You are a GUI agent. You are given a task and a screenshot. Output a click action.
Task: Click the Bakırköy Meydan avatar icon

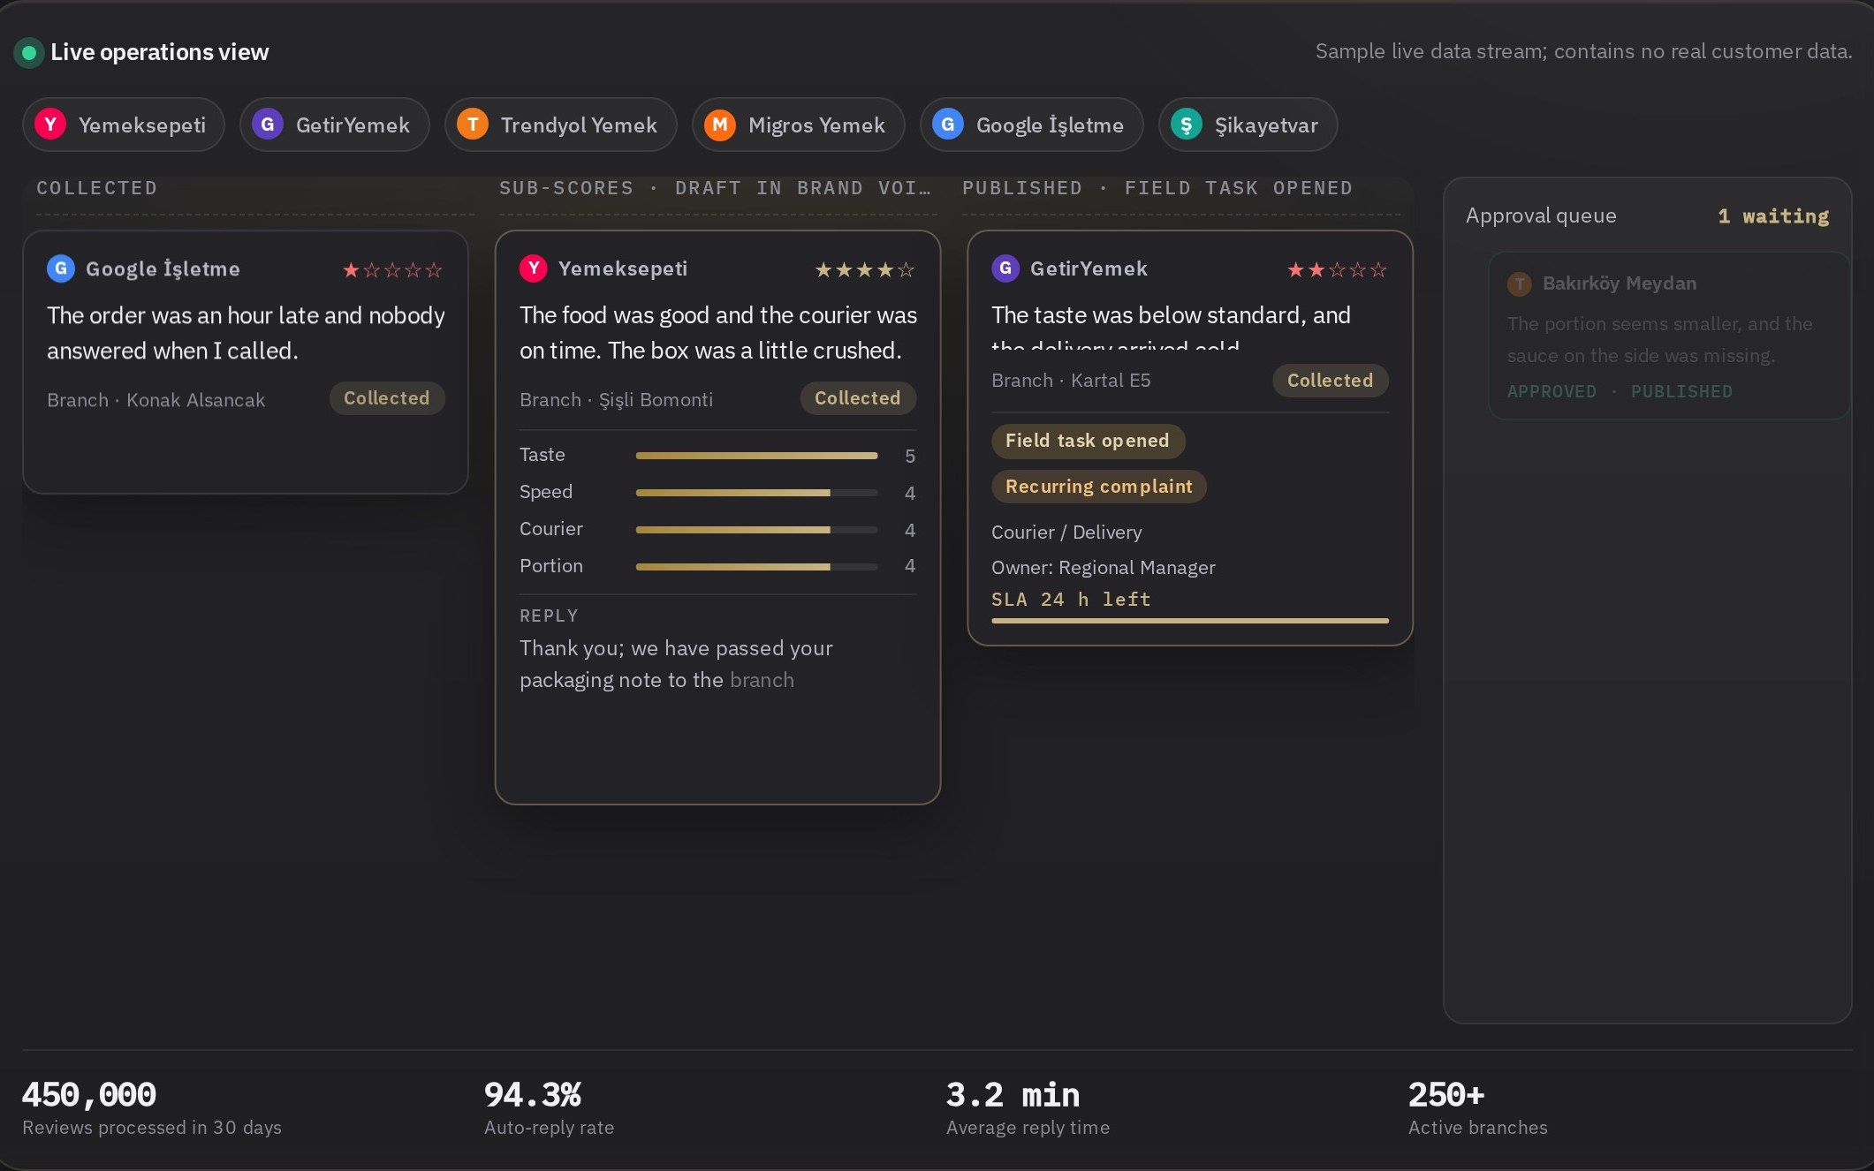coord(1520,283)
